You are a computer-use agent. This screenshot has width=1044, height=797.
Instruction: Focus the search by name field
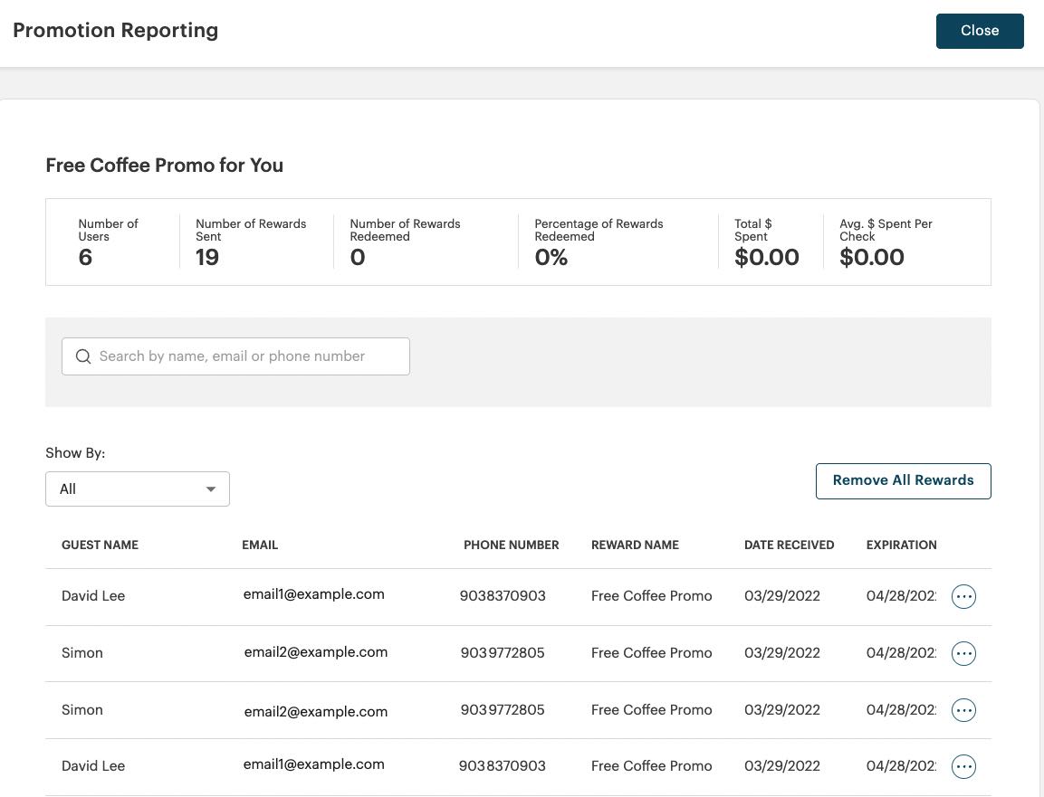tap(235, 356)
